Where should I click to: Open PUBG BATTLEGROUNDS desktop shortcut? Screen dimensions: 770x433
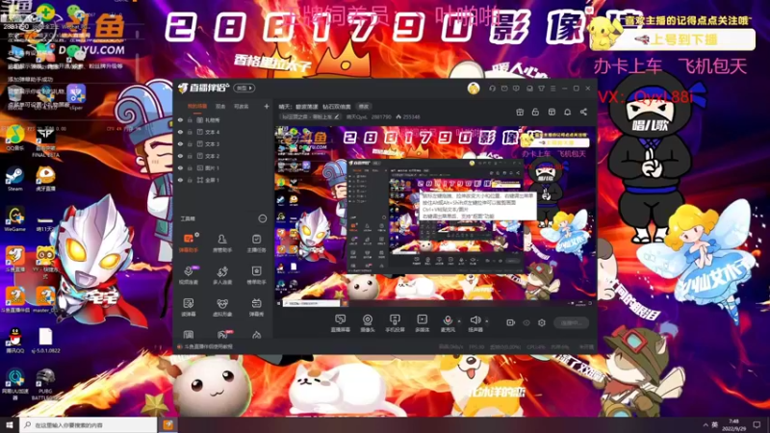tap(45, 384)
